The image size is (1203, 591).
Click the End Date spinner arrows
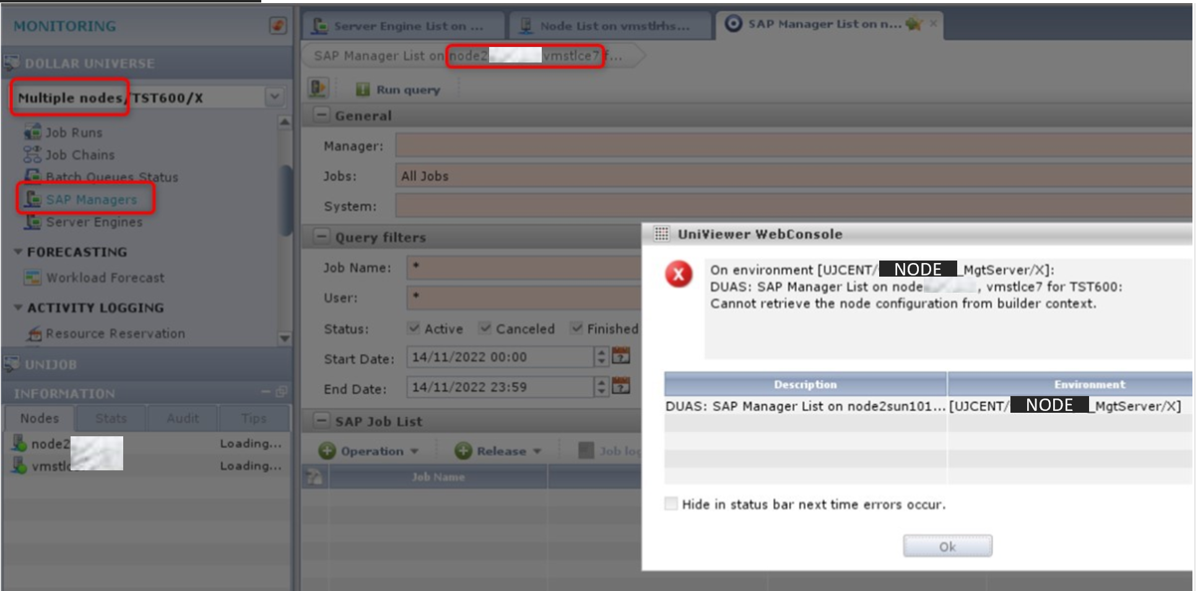tap(601, 387)
